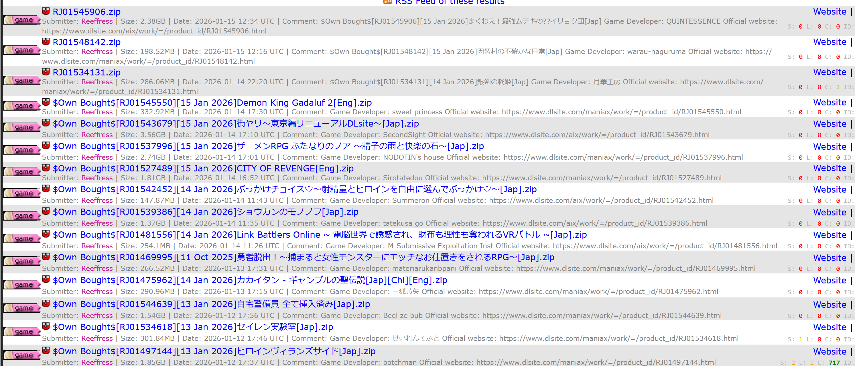Image resolution: width=855 pixels, height=366 pixels.
Task: Click Reeffress submitter on RJ01539386 row
Action: pyautogui.click(x=97, y=223)
